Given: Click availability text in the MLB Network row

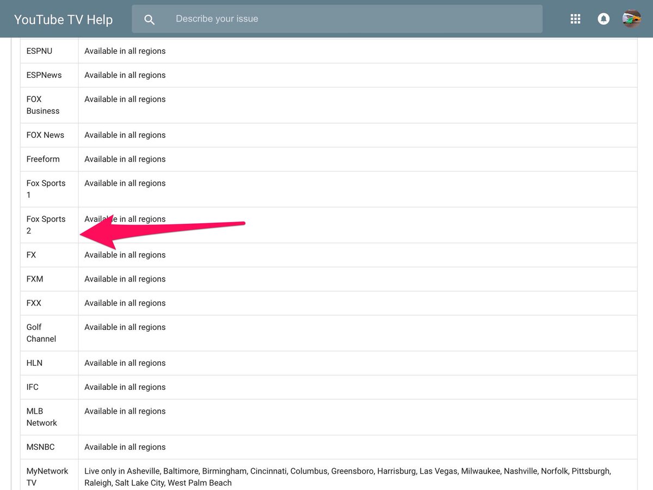Looking at the screenshot, I should tap(125, 411).
